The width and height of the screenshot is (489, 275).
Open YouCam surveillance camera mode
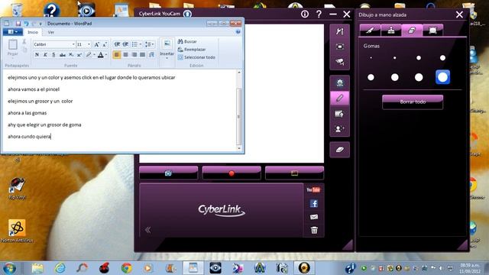(x=339, y=62)
